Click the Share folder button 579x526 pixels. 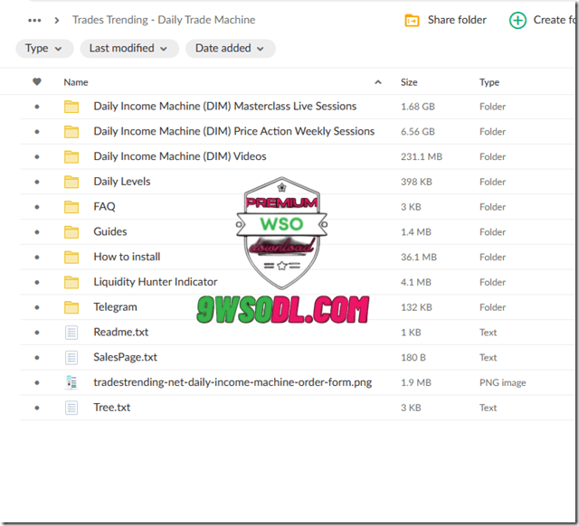click(x=446, y=20)
